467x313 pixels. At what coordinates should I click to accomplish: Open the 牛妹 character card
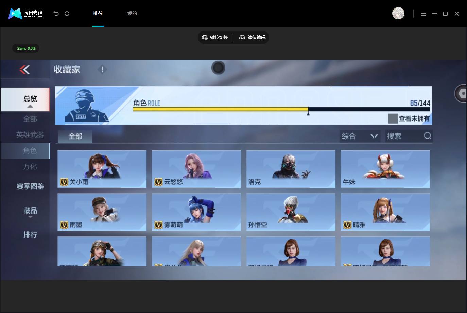385,169
